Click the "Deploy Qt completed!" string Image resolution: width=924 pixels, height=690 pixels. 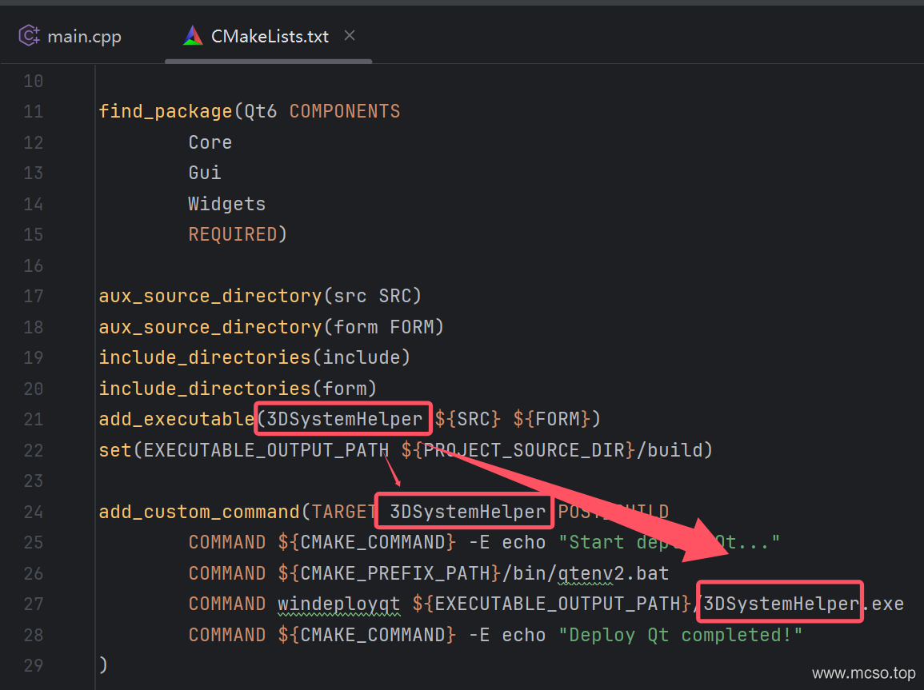[x=681, y=636]
